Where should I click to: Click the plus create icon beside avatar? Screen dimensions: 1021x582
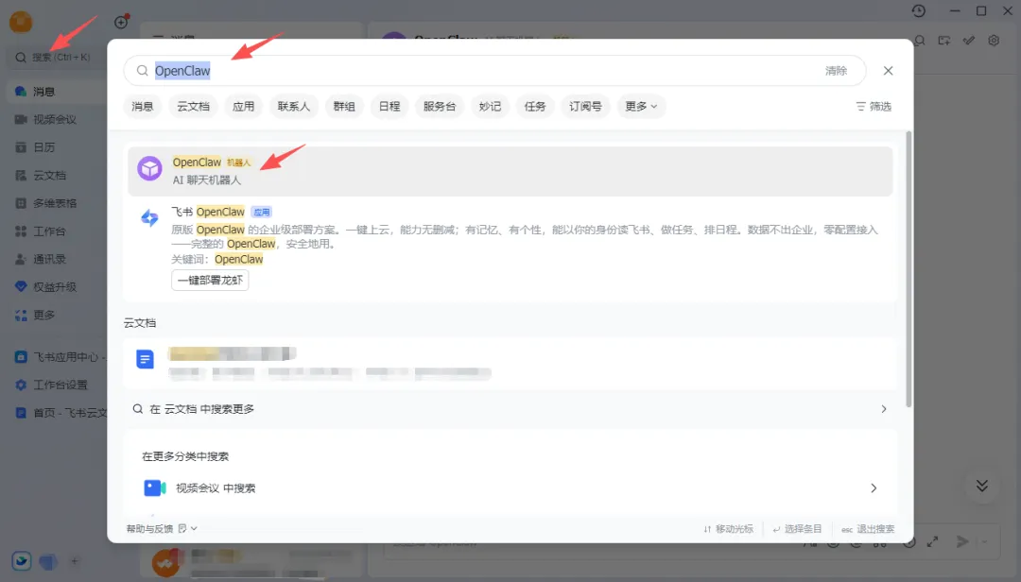pyautogui.click(x=121, y=22)
